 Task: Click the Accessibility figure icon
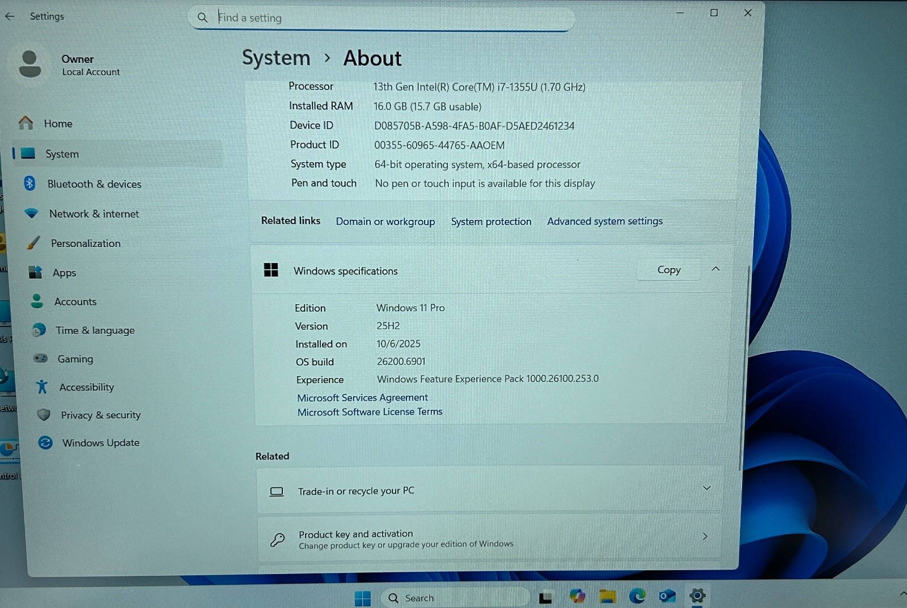42,387
